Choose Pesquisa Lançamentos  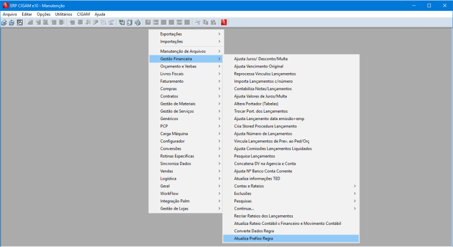[291, 156]
